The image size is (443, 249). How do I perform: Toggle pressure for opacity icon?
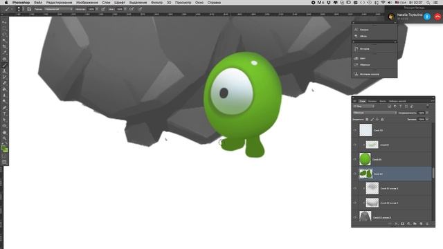point(103,9)
